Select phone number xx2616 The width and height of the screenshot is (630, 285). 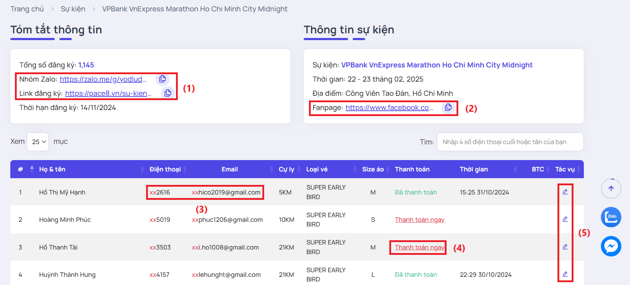pyautogui.click(x=160, y=192)
